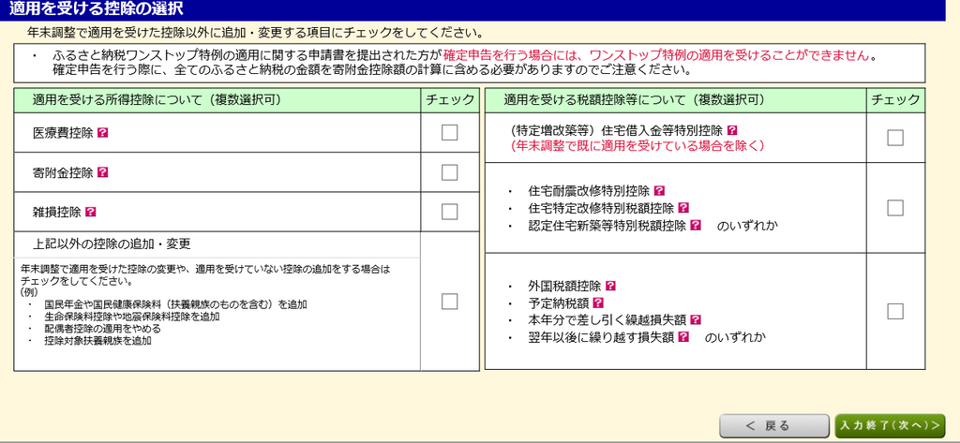Click the 認定住宅新築等特別税額控除 label text
This screenshot has width=960, height=443.
coord(607,225)
